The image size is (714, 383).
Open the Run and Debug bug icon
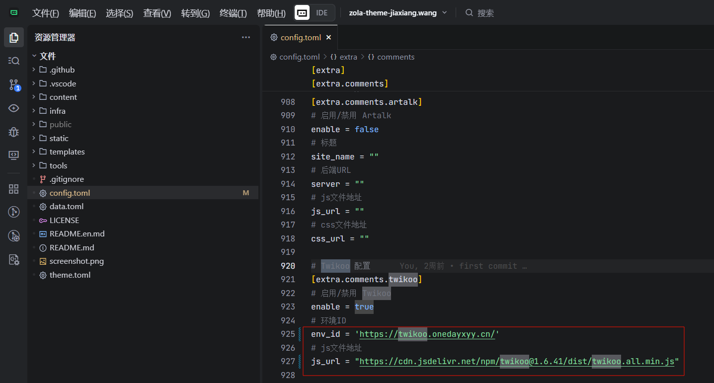(14, 132)
